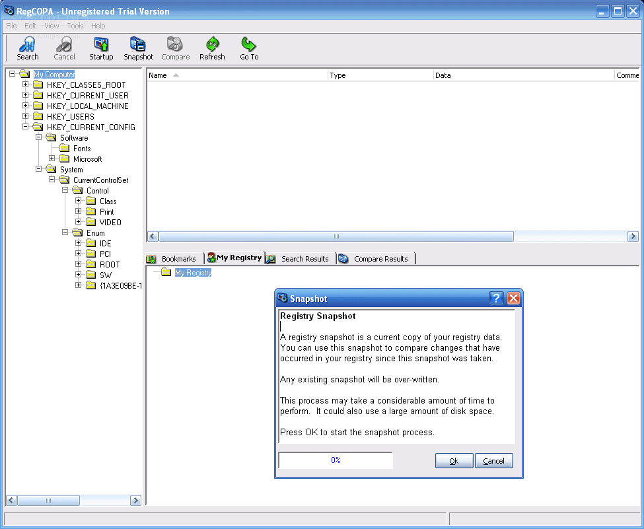644x529 pixels.
Task: Switch to the Compare Results tab
Action: coord(376,259)
